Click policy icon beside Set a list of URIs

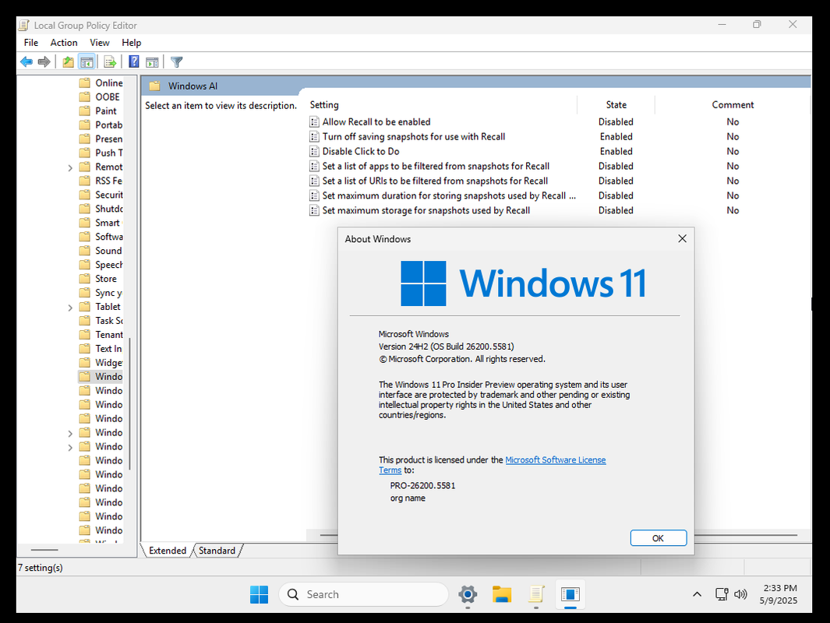314,181
